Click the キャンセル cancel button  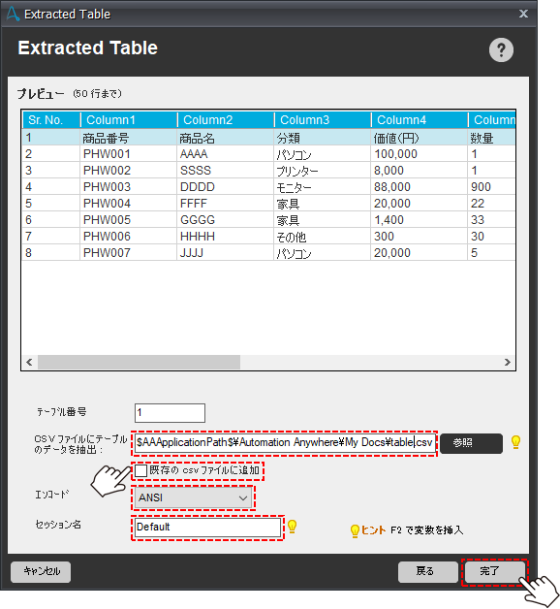(x=41, y=571)
